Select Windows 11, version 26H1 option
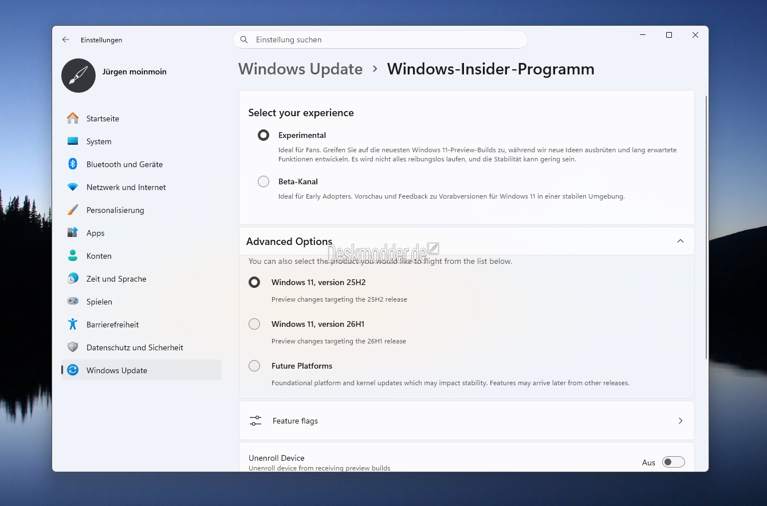The height and width of the screenshot is (506, 767). click(x=254, y=324)
